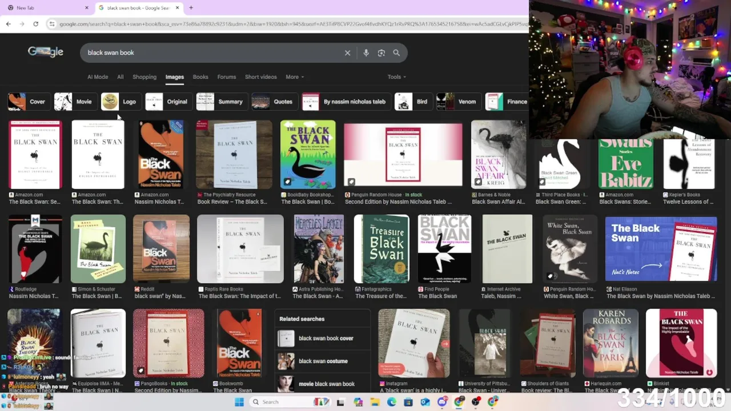
Task: Click the Google logo
Action: pos(46,52)
